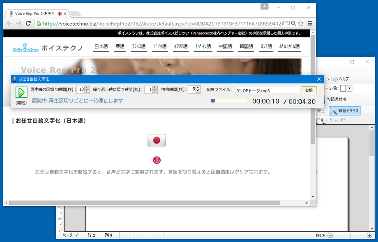This screenshot has height=242, width=378.
Task: Click the wait time field showing 5
Action: [x=192, y=89]
